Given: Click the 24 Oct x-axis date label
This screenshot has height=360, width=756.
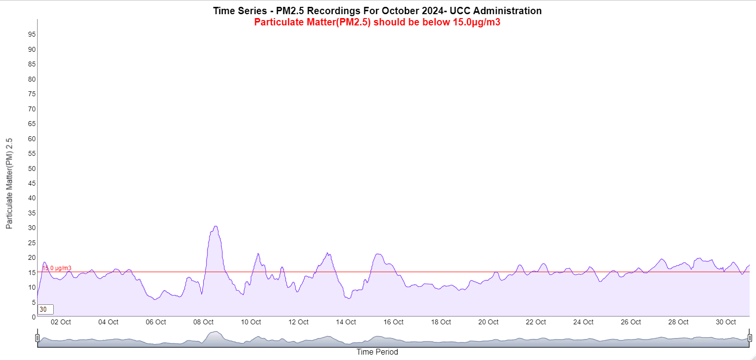Looking at the screenshot, I should pyautogui.click(x=583, y=322).
